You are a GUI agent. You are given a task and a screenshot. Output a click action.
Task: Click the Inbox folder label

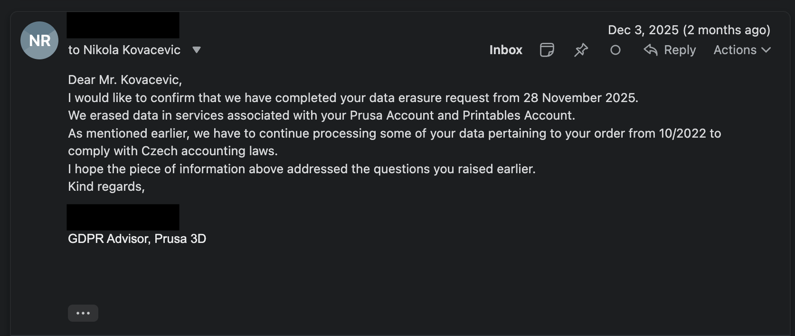[505, 50]
